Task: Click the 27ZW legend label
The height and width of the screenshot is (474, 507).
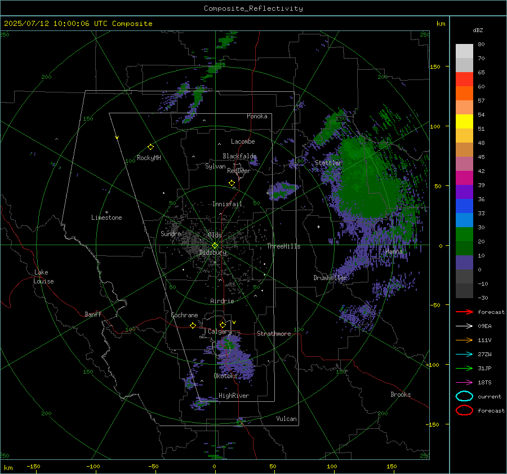Action: coord(484,355)
